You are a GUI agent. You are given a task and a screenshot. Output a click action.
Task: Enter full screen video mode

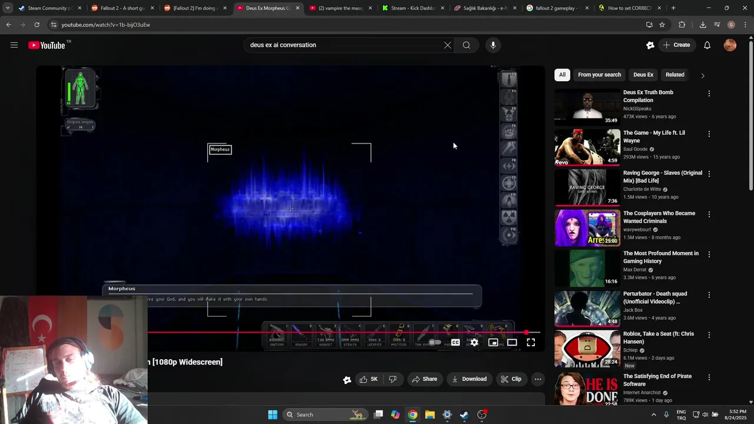pyautogui.click(x=531, y=342)
